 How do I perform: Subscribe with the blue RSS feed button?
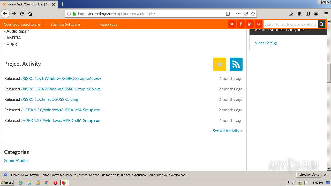pos(236,64)
